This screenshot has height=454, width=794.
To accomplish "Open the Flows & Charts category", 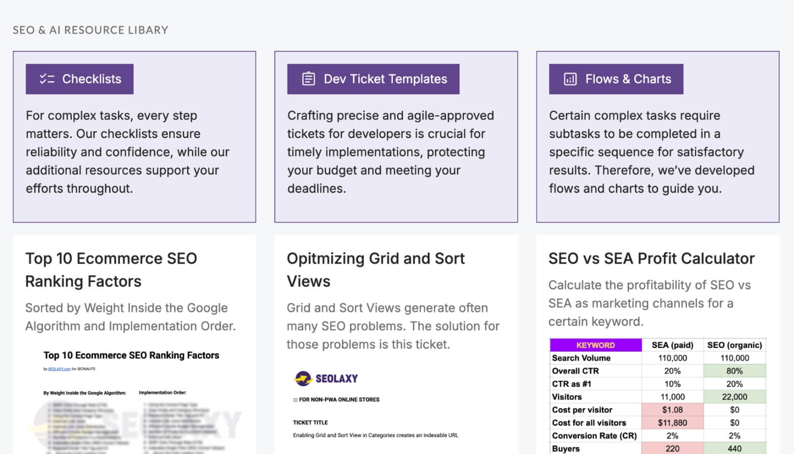I will (x=616, y=79).
